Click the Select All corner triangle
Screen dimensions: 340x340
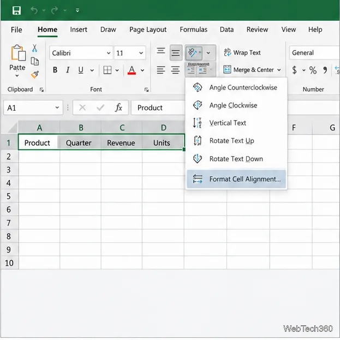pos(13,128)
